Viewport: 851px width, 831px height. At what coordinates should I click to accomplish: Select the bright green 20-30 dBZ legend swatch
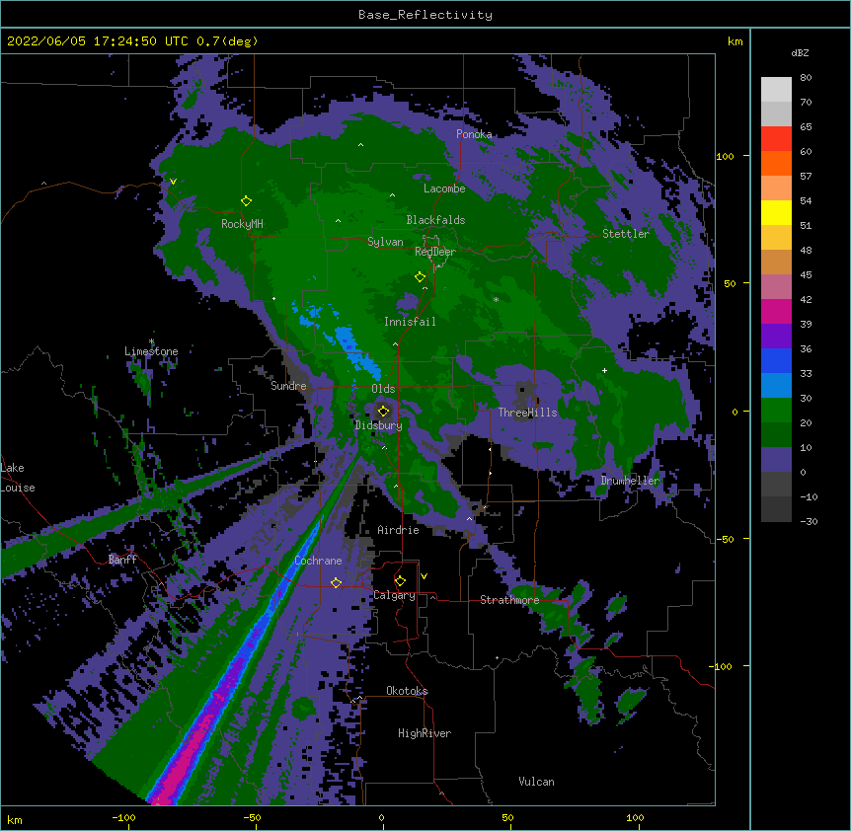click(x=776, y=411)
